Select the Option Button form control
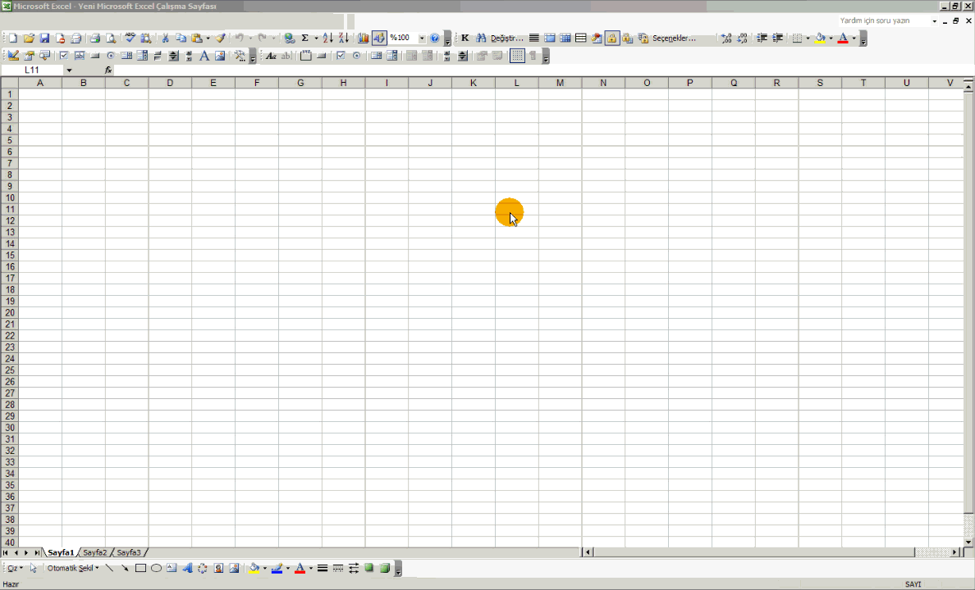 tap(111, 57)
